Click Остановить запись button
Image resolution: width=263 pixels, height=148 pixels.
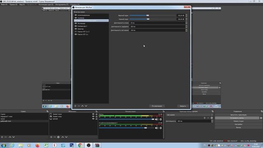[237, 118]
